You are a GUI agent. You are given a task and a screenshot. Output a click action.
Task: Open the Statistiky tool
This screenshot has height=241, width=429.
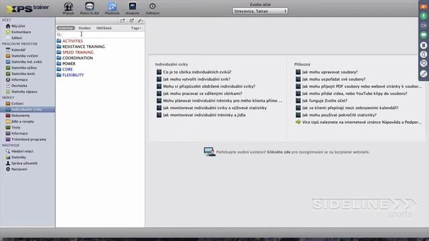[16, 157]
